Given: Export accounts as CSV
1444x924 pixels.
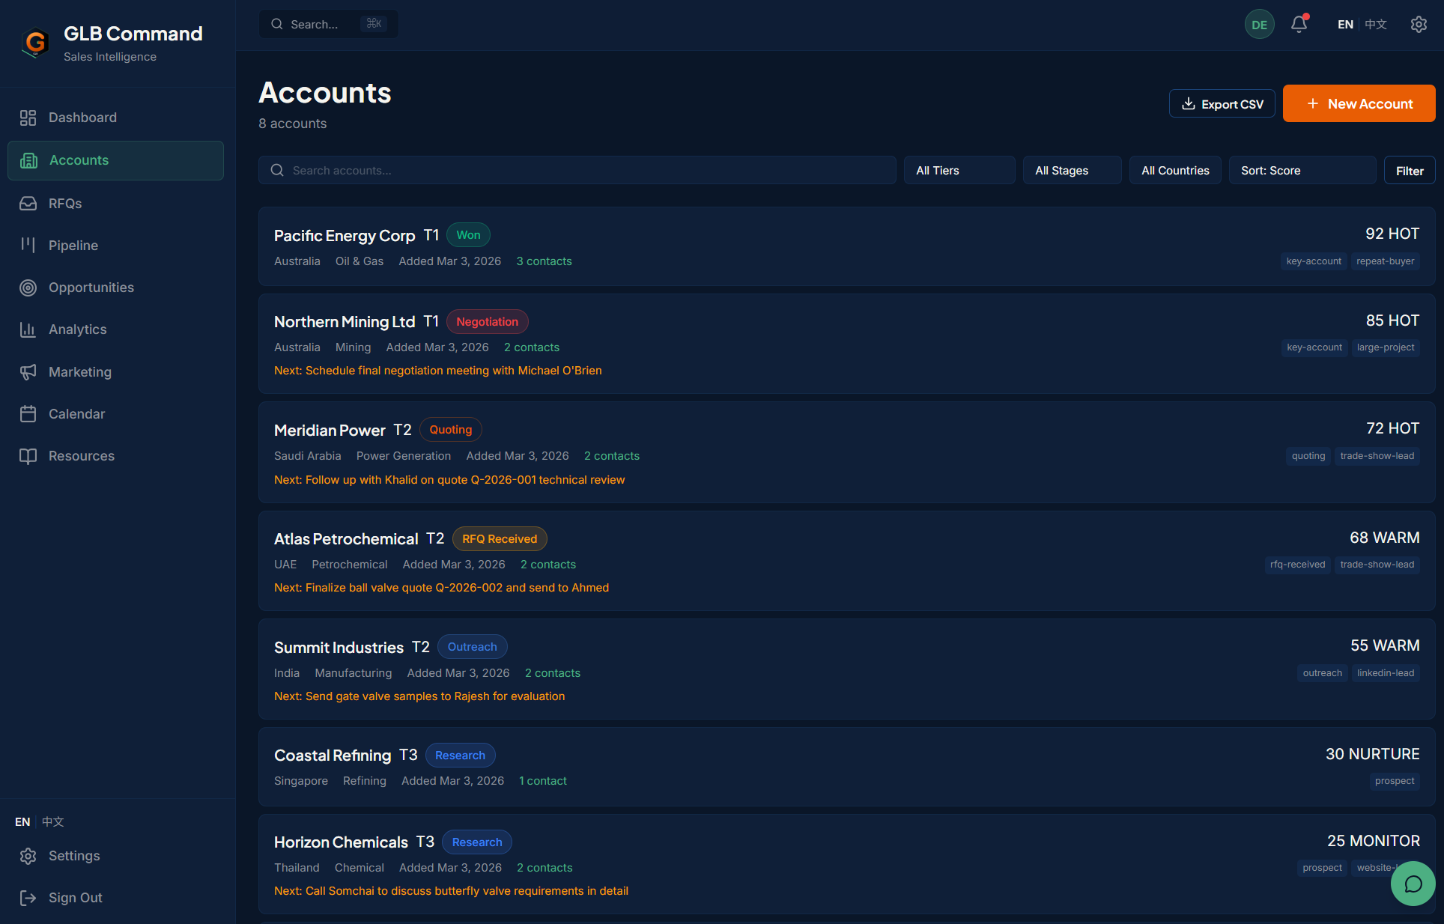Looking at the screenshot, I should (1222, 103).
